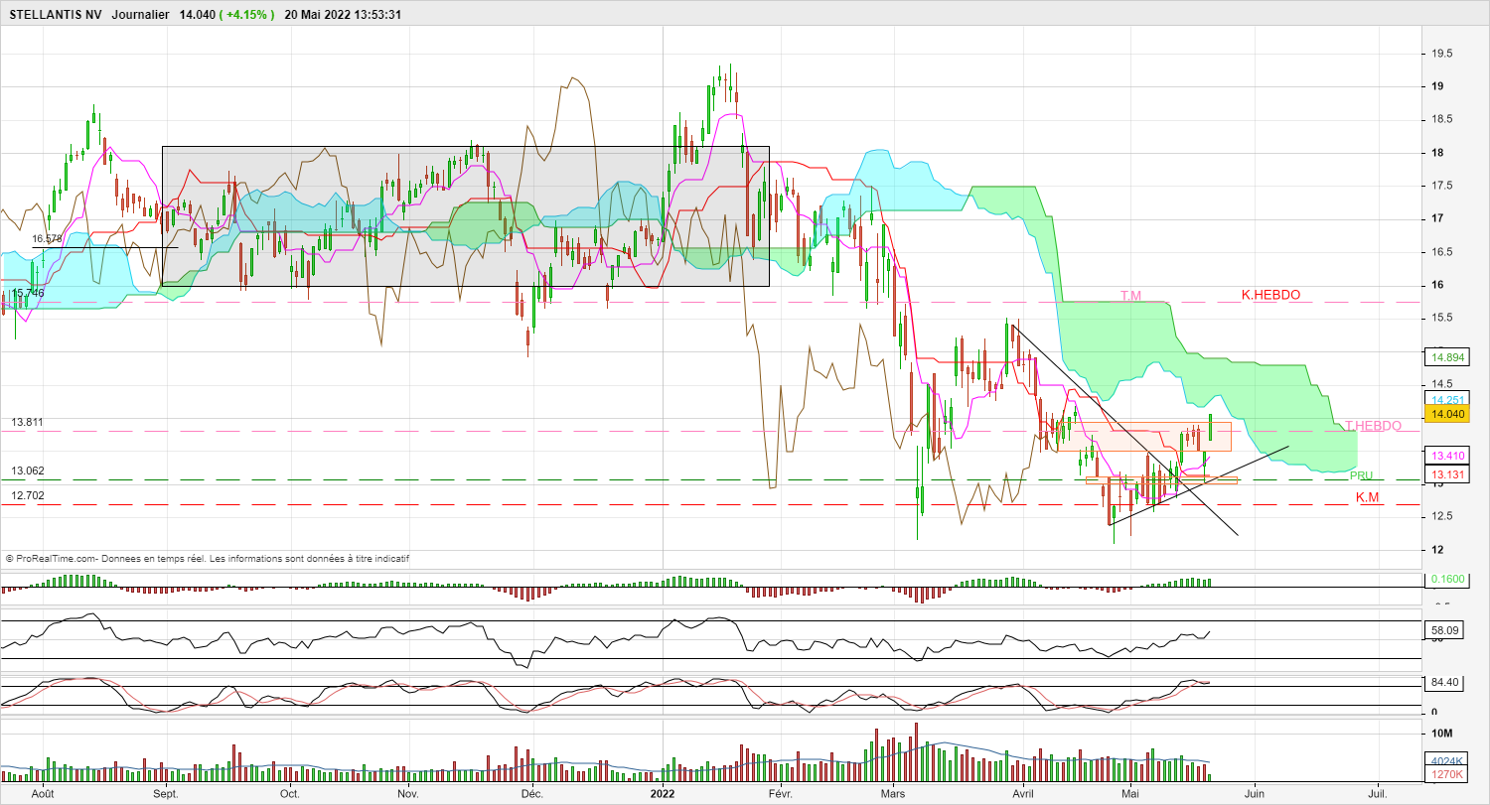Click Nov. on the time axis
The image size is (1490, 805).
click(x=407, y=794)
